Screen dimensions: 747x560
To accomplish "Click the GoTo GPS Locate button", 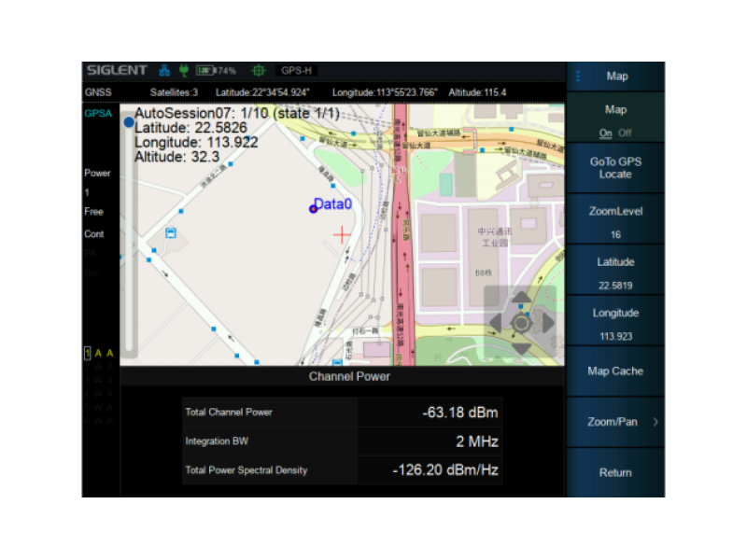I will point(615,168).
